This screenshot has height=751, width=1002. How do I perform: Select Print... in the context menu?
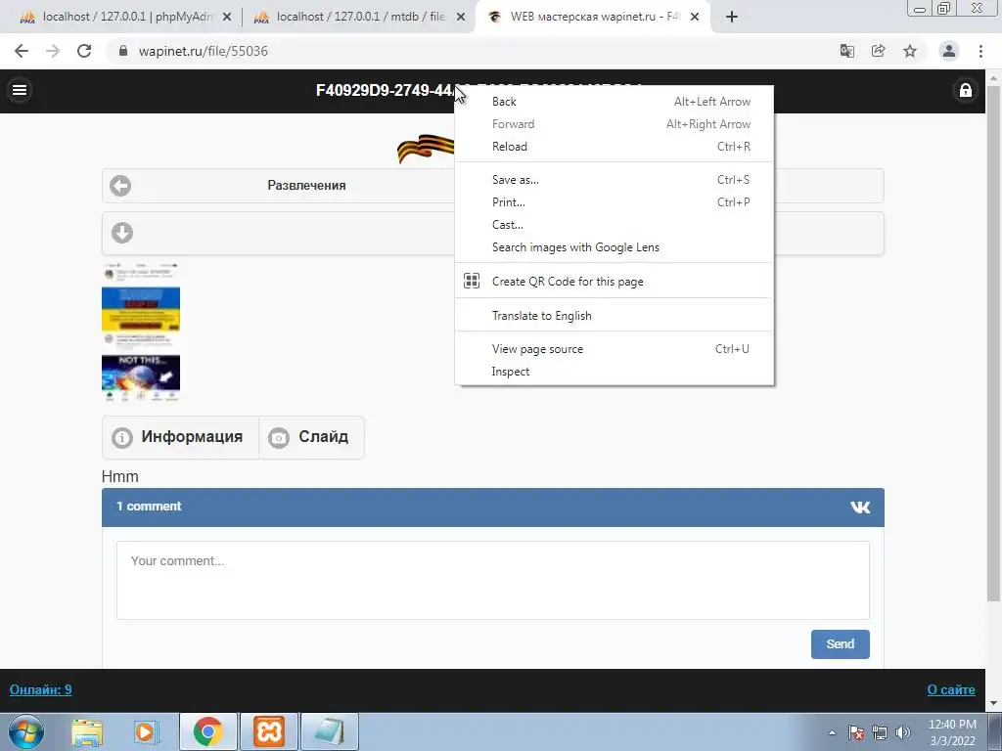coord(614,201)
